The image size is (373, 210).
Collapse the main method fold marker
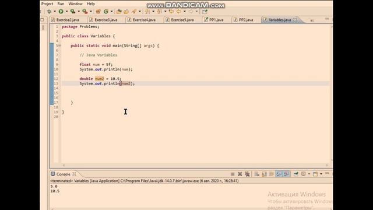59,45
